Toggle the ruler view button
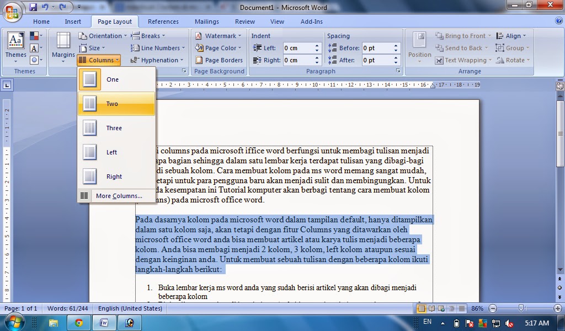Viewport: 565px width, 331px height. tap(559, 86)
